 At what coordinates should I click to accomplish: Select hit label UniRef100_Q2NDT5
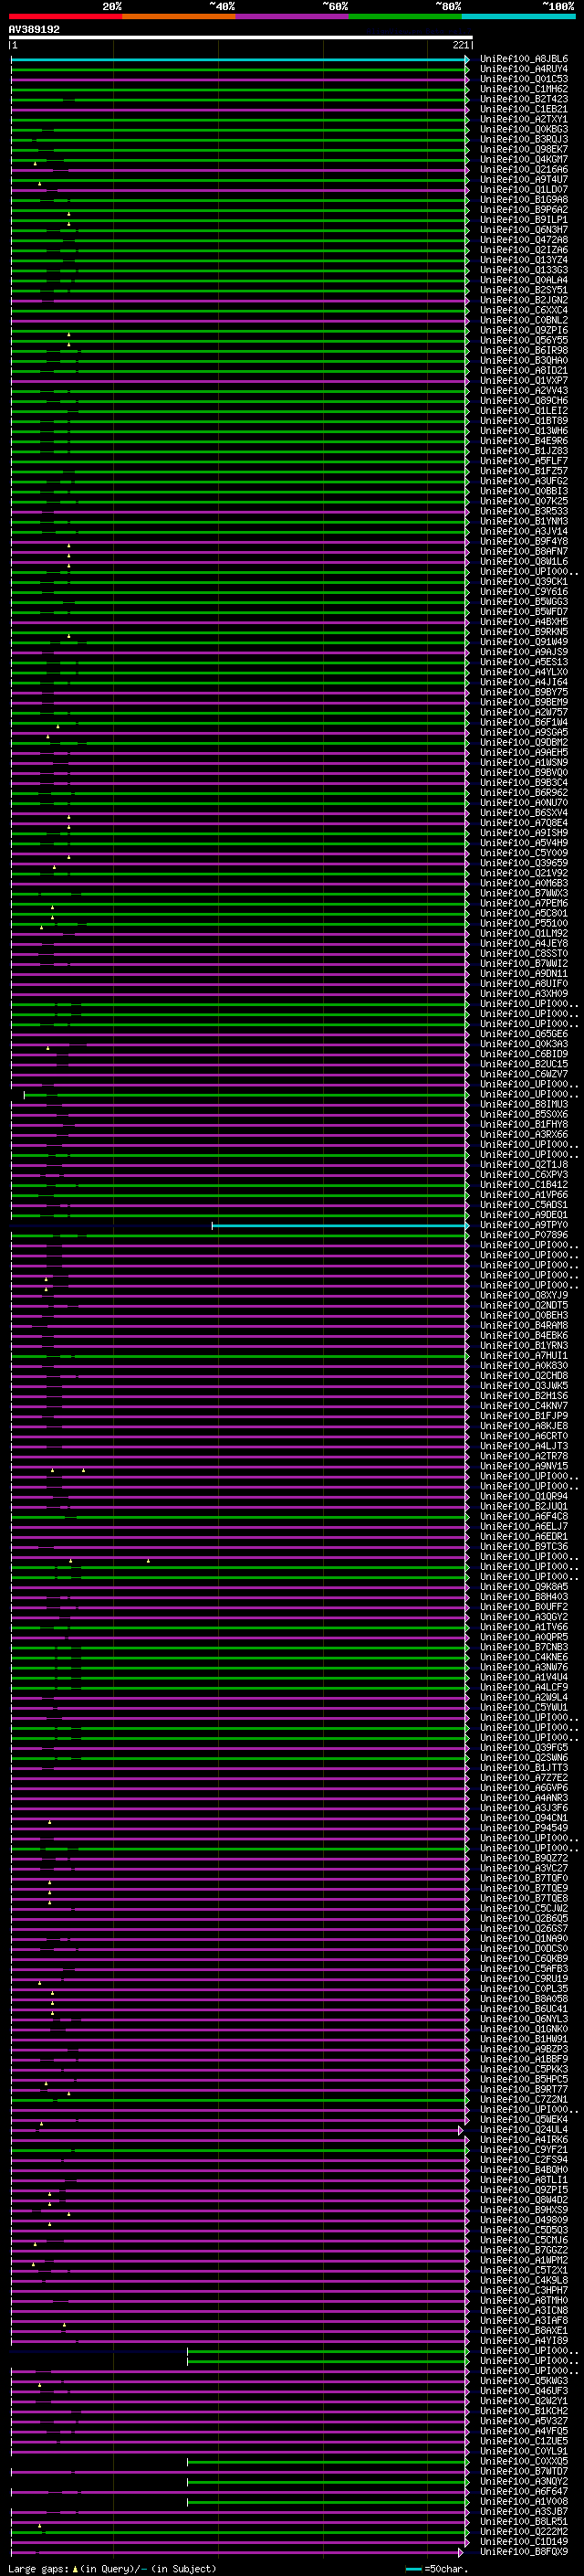[x=523, y=1305]
